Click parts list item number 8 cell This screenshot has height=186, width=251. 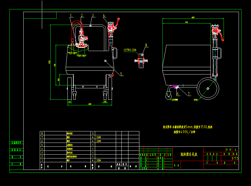tap(42, 133)
